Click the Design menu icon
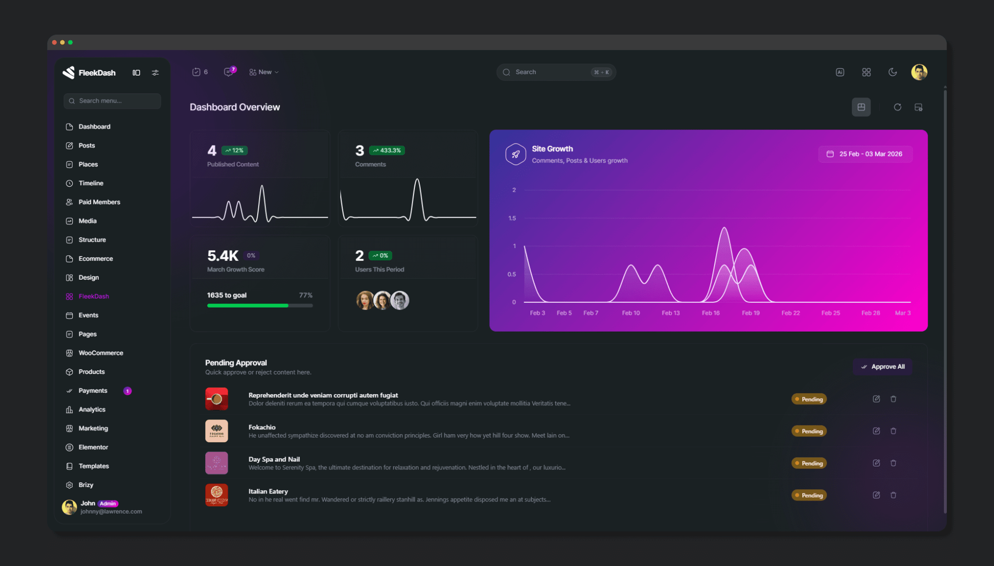This screenshot has height=566, width=994. [x=69, y=278]
